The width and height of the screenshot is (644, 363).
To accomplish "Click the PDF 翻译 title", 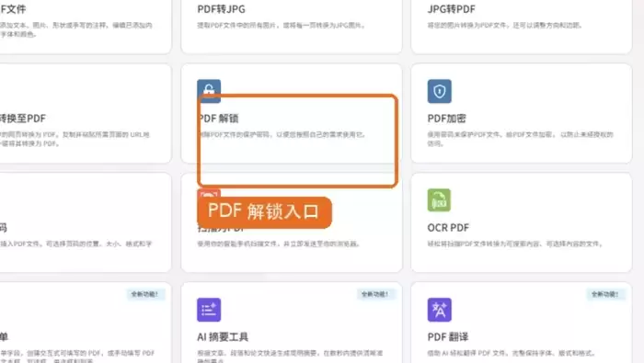I will (448, 337).
